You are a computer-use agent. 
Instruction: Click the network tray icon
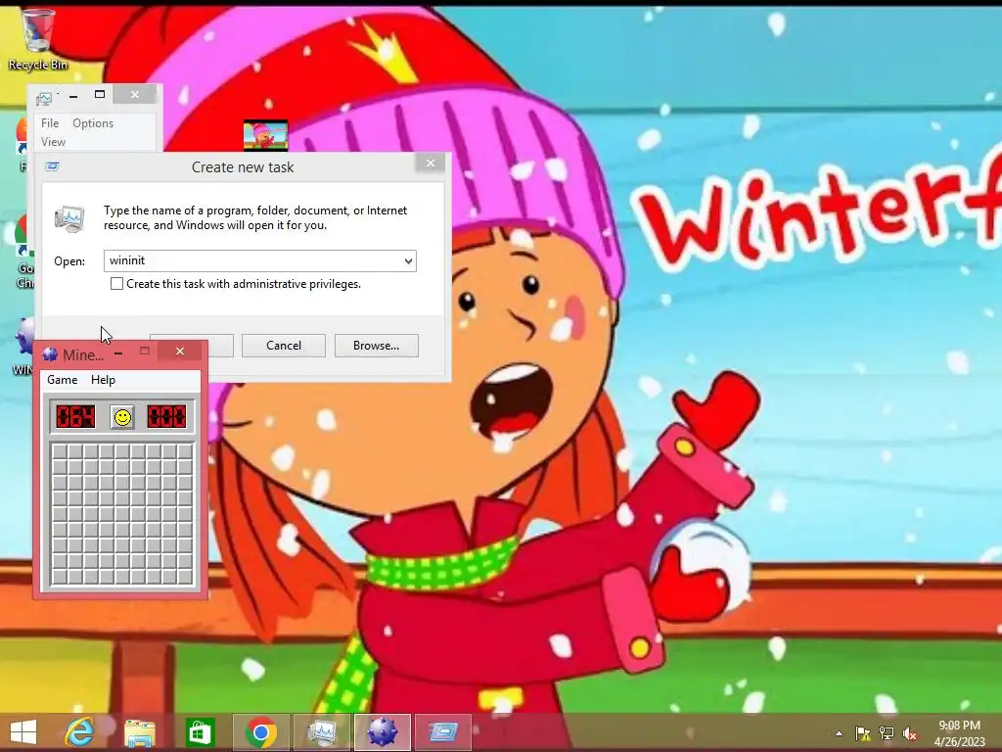[887, 733]
